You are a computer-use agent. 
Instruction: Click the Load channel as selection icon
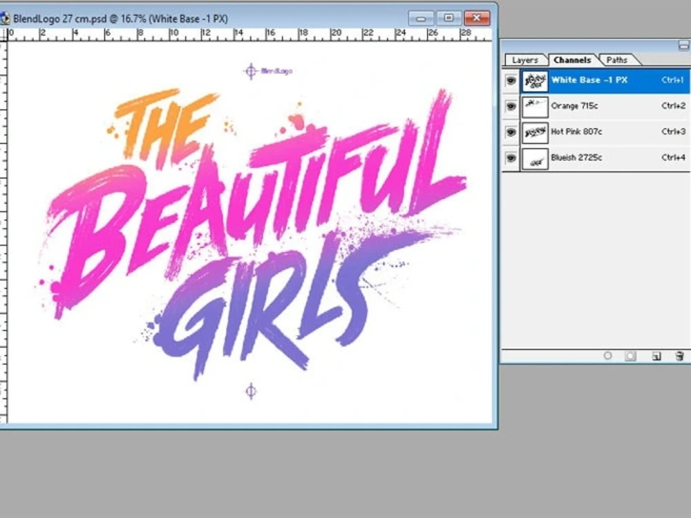pyautogui.click(x=608, y=356)
